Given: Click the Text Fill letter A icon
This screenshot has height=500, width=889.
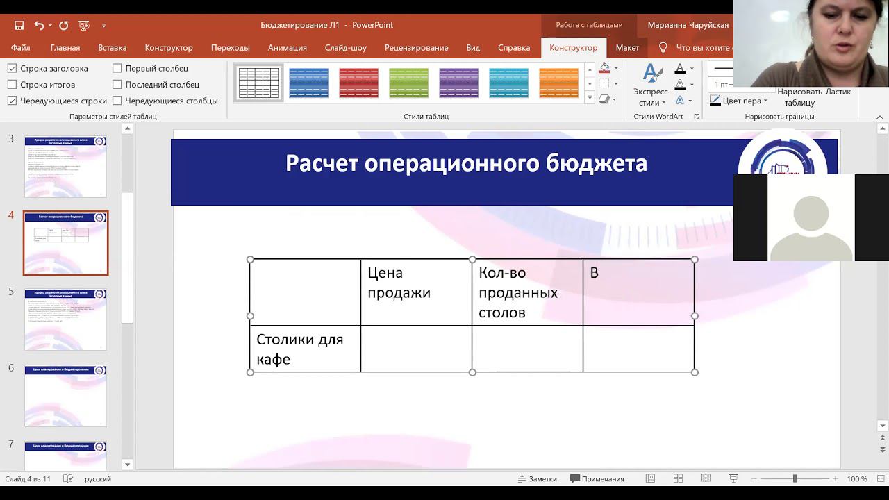Looking at the screenshot, I should [x=680, y=69].
